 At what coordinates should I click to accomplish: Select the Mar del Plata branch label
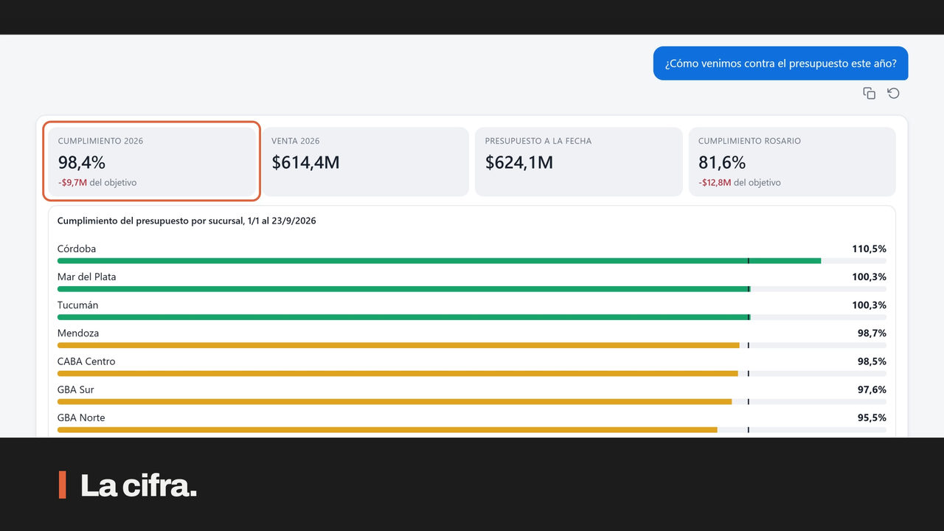click(86, 277)
